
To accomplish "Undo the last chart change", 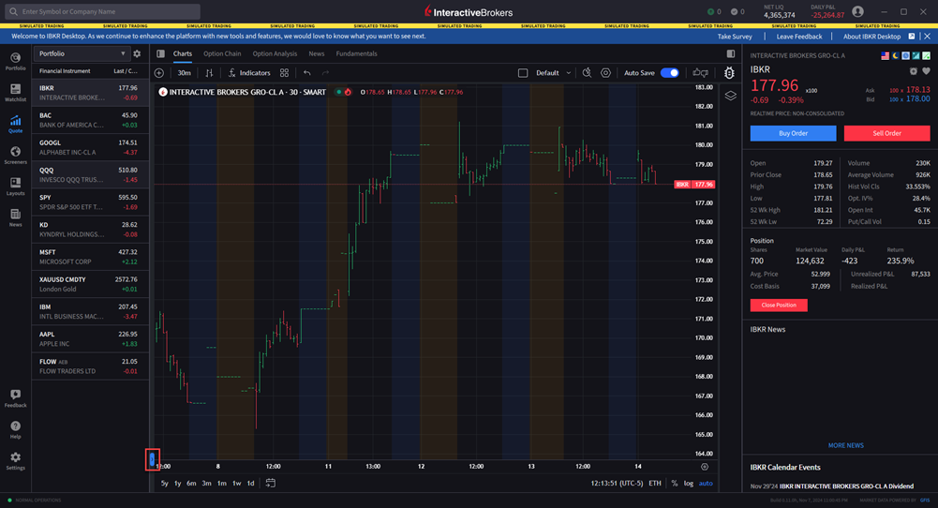I will coord(306,73).
